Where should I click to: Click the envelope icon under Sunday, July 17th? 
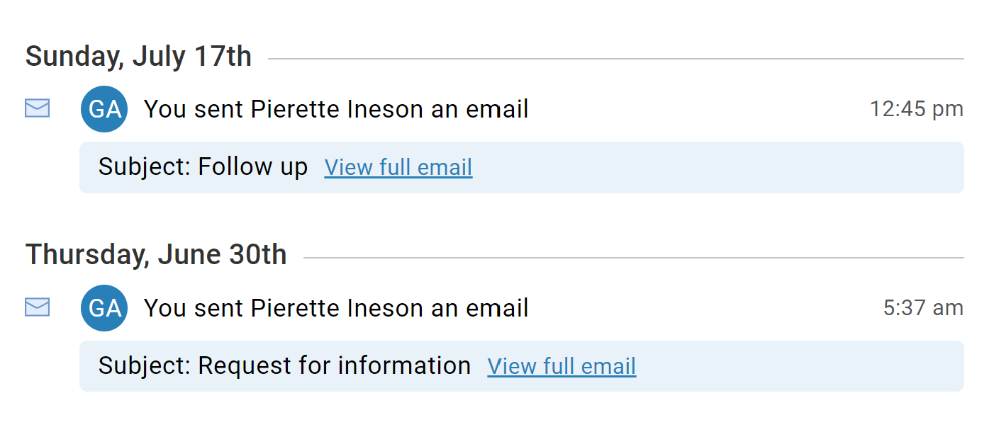coord(38,108)
